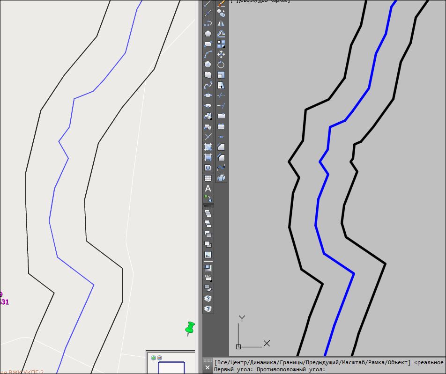The width and height of the screenshot is (446, 374).
Task: Insert a Table from the Draw toolbar
Action: click(208, 178)
